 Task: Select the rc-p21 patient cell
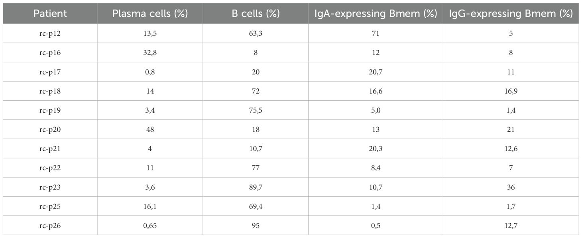click(x=50, y=148)
